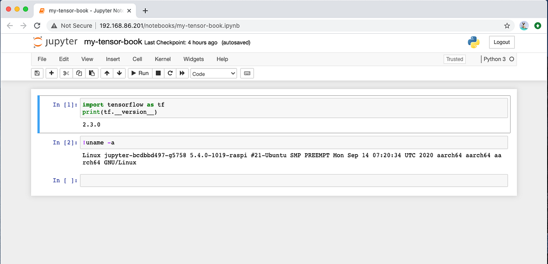Viewport: 548px width, 264px height.
Task: Interrupt the kernel with stop icon
Action: pos(158,73)
